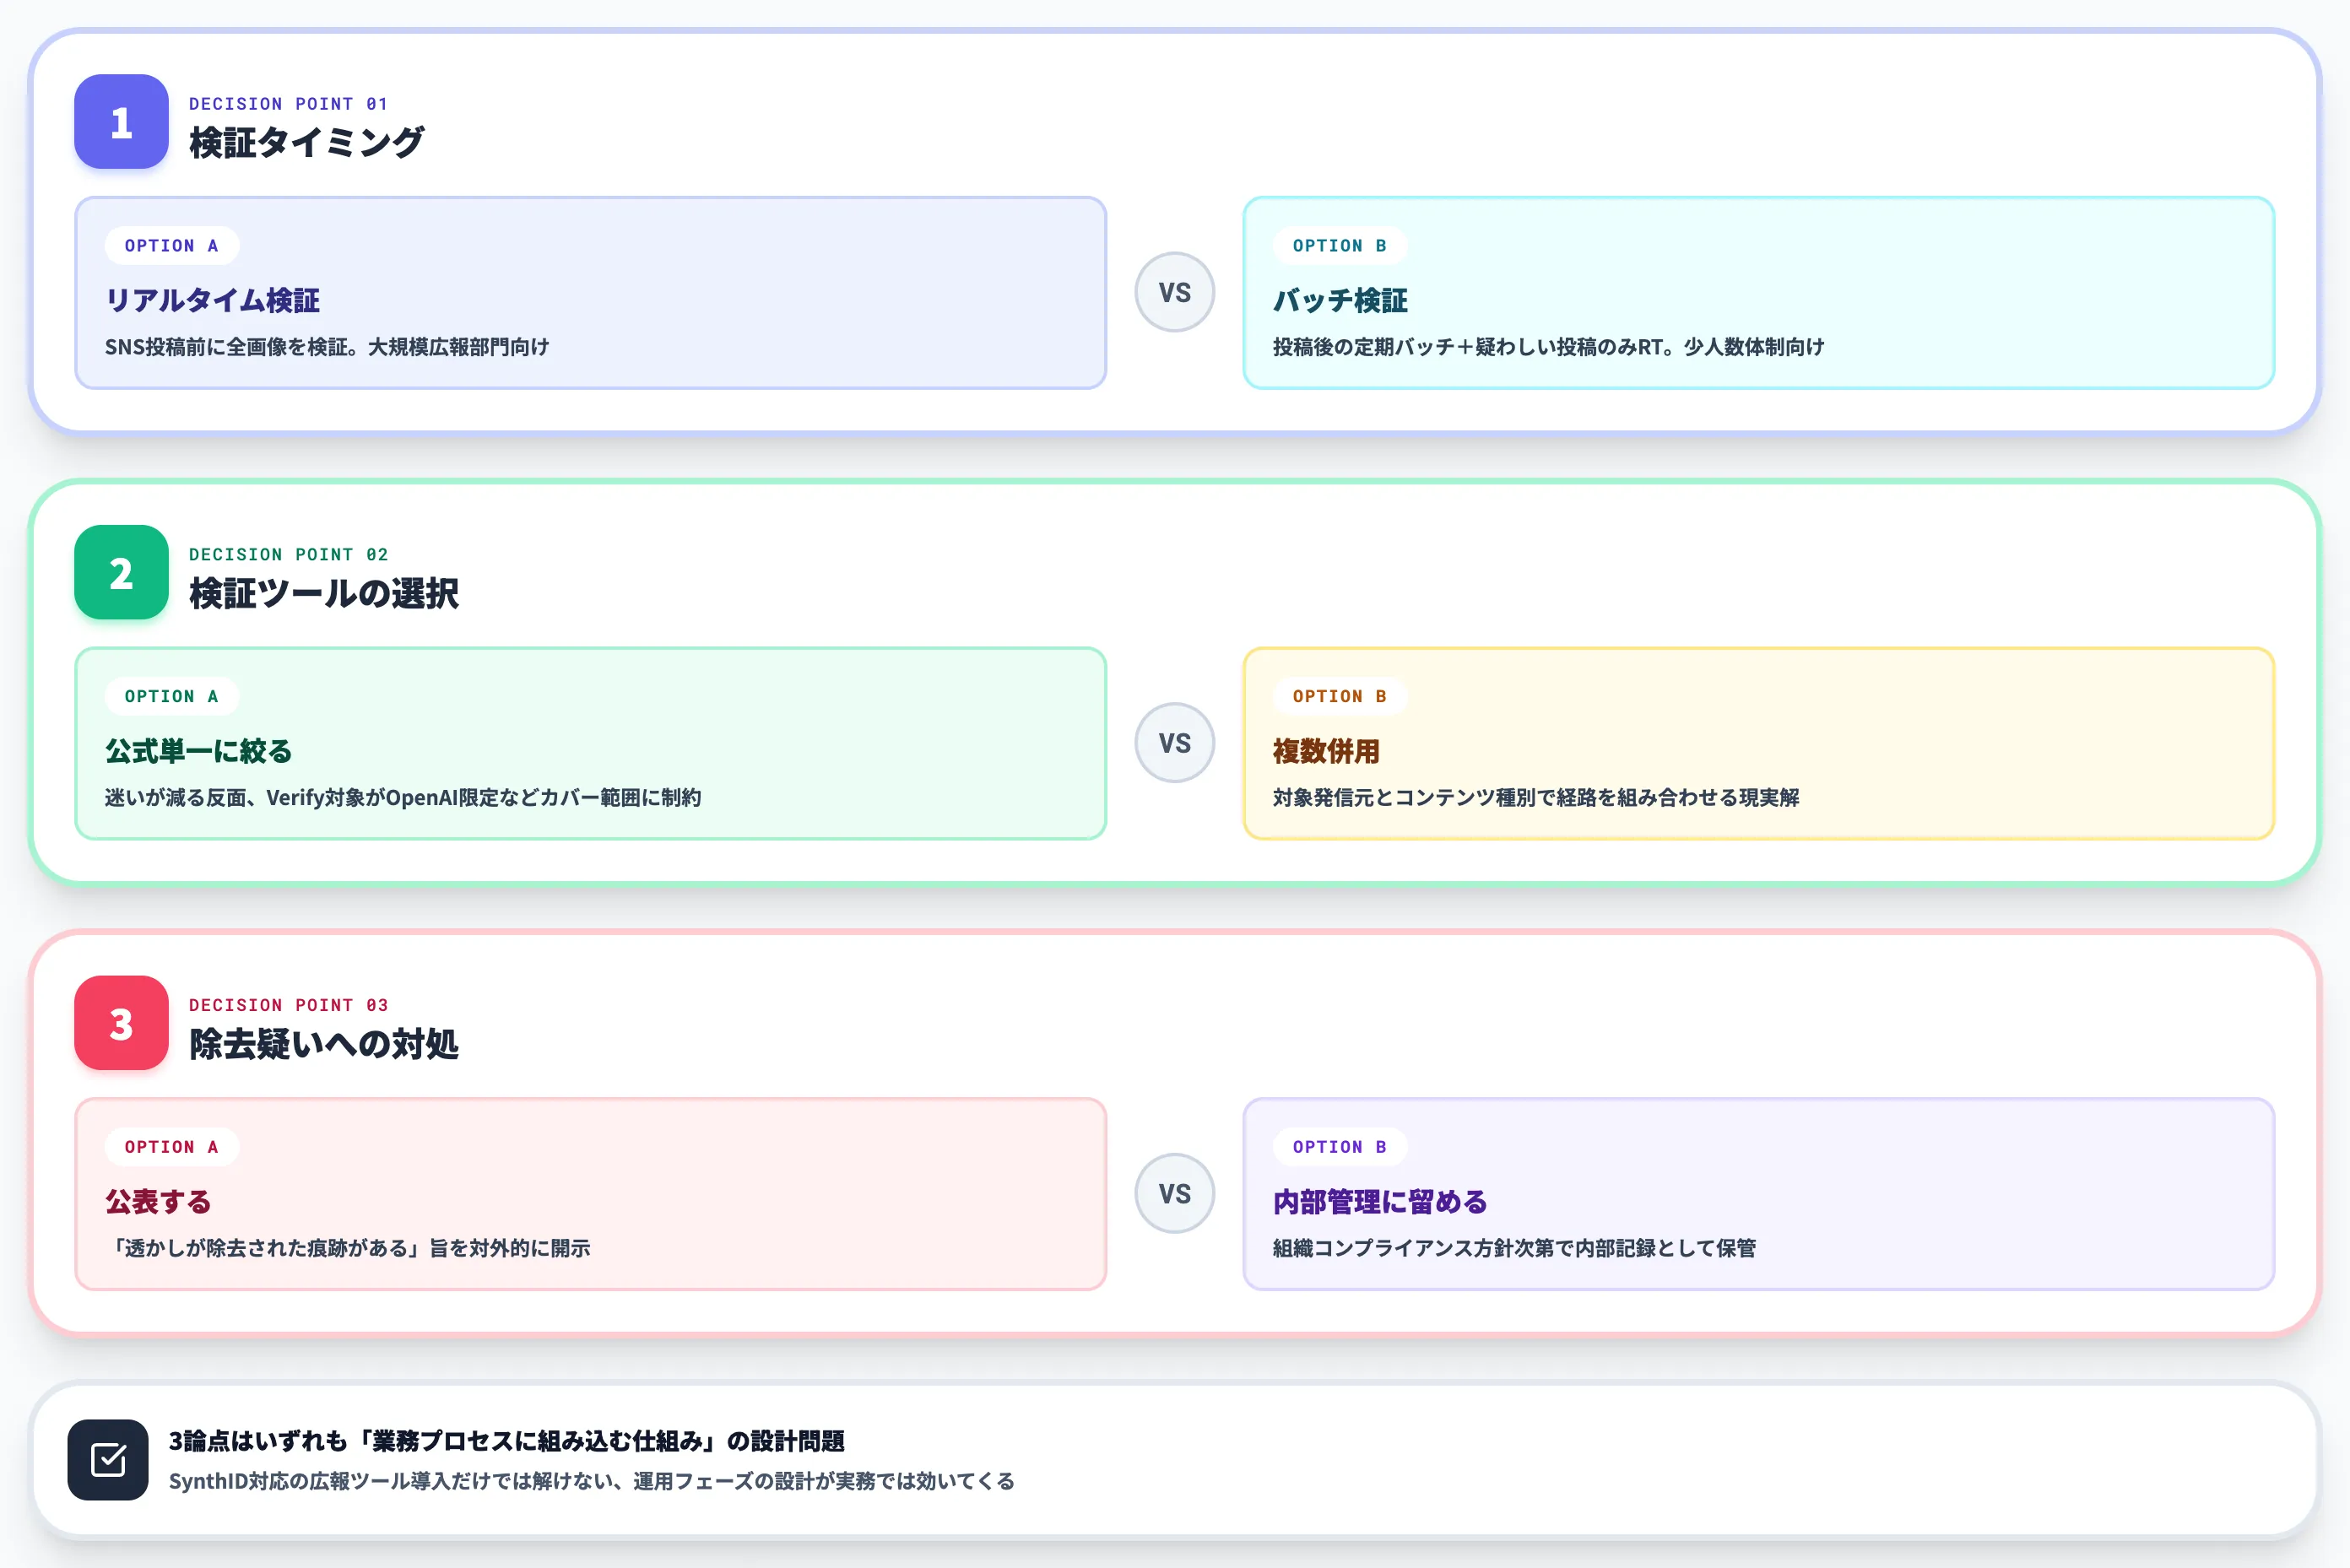Click OPTION A pill in 公表する card
The width and height of the screenshot is (2350, 1568).
[x=172, y=1147]
